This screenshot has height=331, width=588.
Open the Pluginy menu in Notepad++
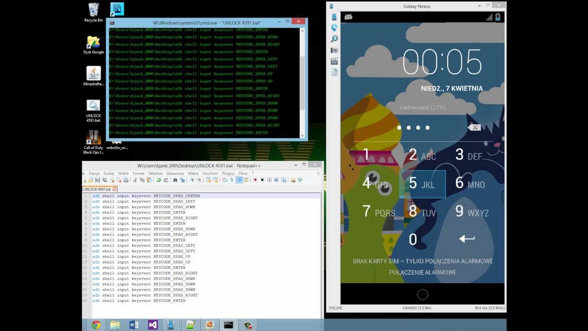228,173
